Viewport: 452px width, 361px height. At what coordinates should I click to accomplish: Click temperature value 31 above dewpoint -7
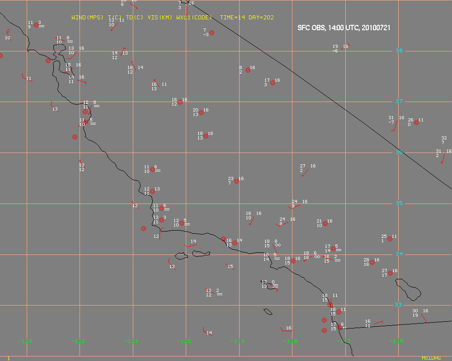pyautogui.click(x=391, y=118)
